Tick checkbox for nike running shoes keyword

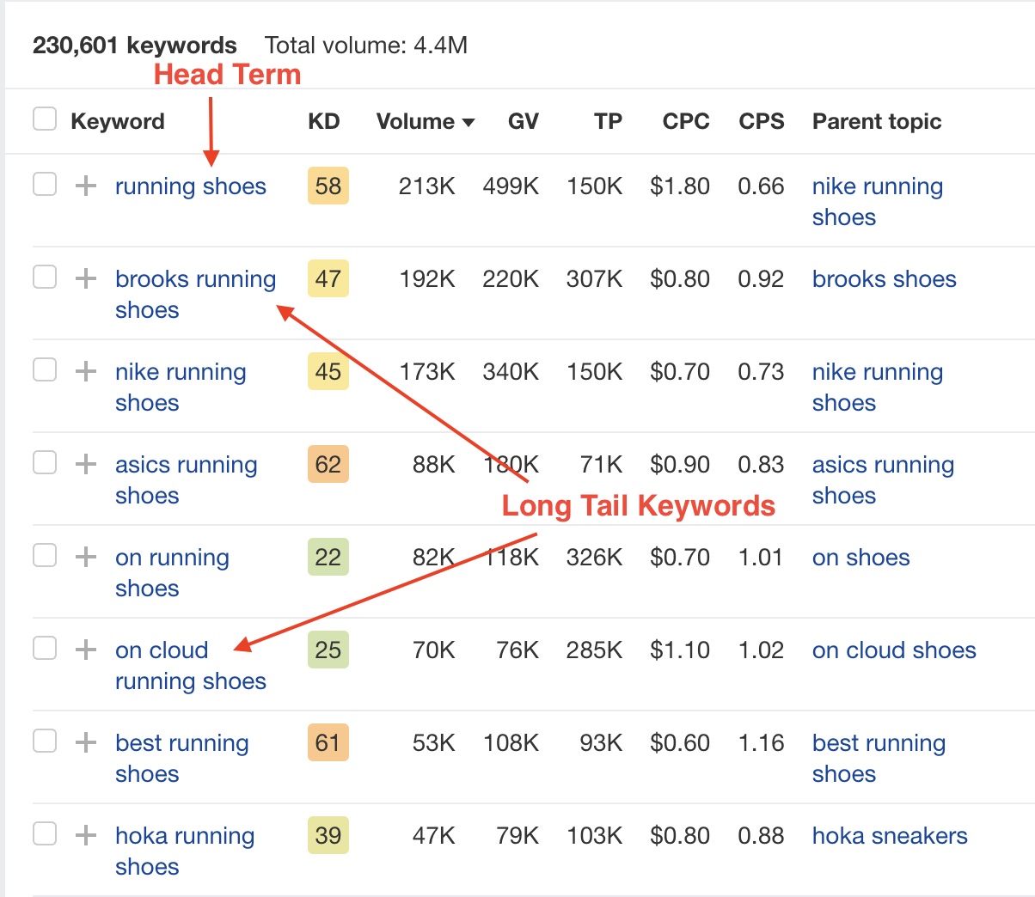tap(45, 369)
